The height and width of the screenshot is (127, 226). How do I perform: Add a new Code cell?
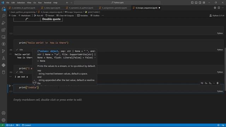12,16
